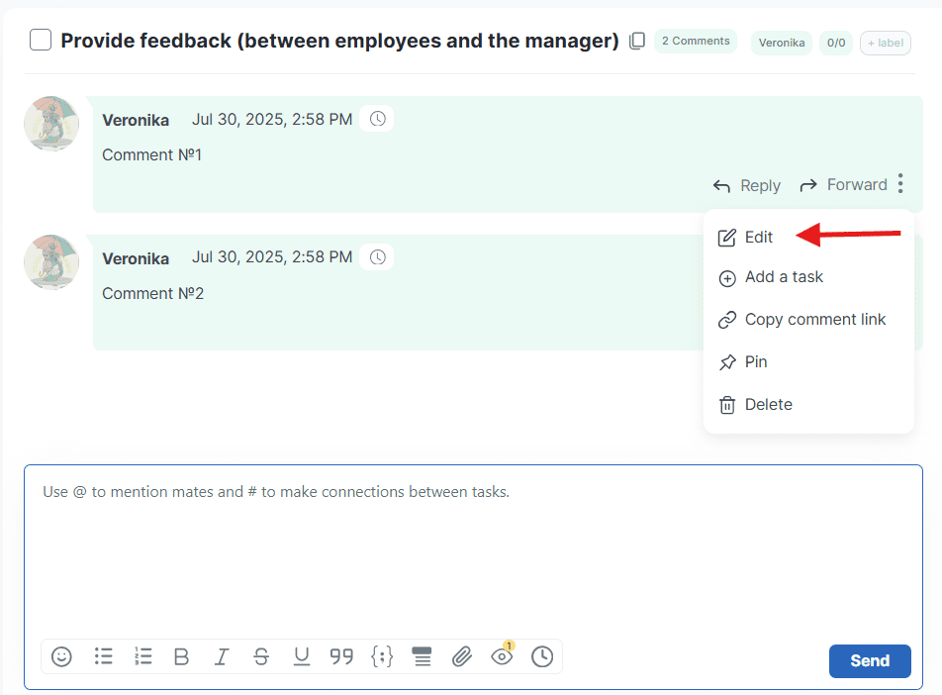Insert a code block with braces icon

[382, 656]
